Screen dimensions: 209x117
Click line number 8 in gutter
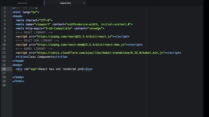(5, 36)
